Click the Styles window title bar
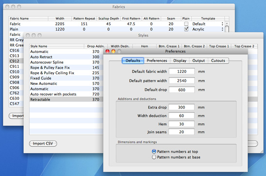The image size is (266, 176). pos(143,35)
